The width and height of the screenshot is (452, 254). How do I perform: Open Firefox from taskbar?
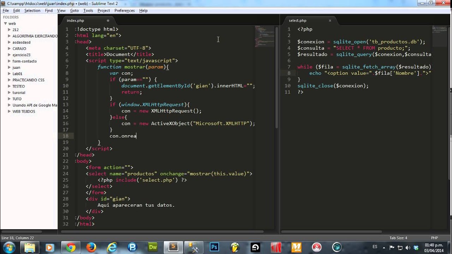click(91, 247)
